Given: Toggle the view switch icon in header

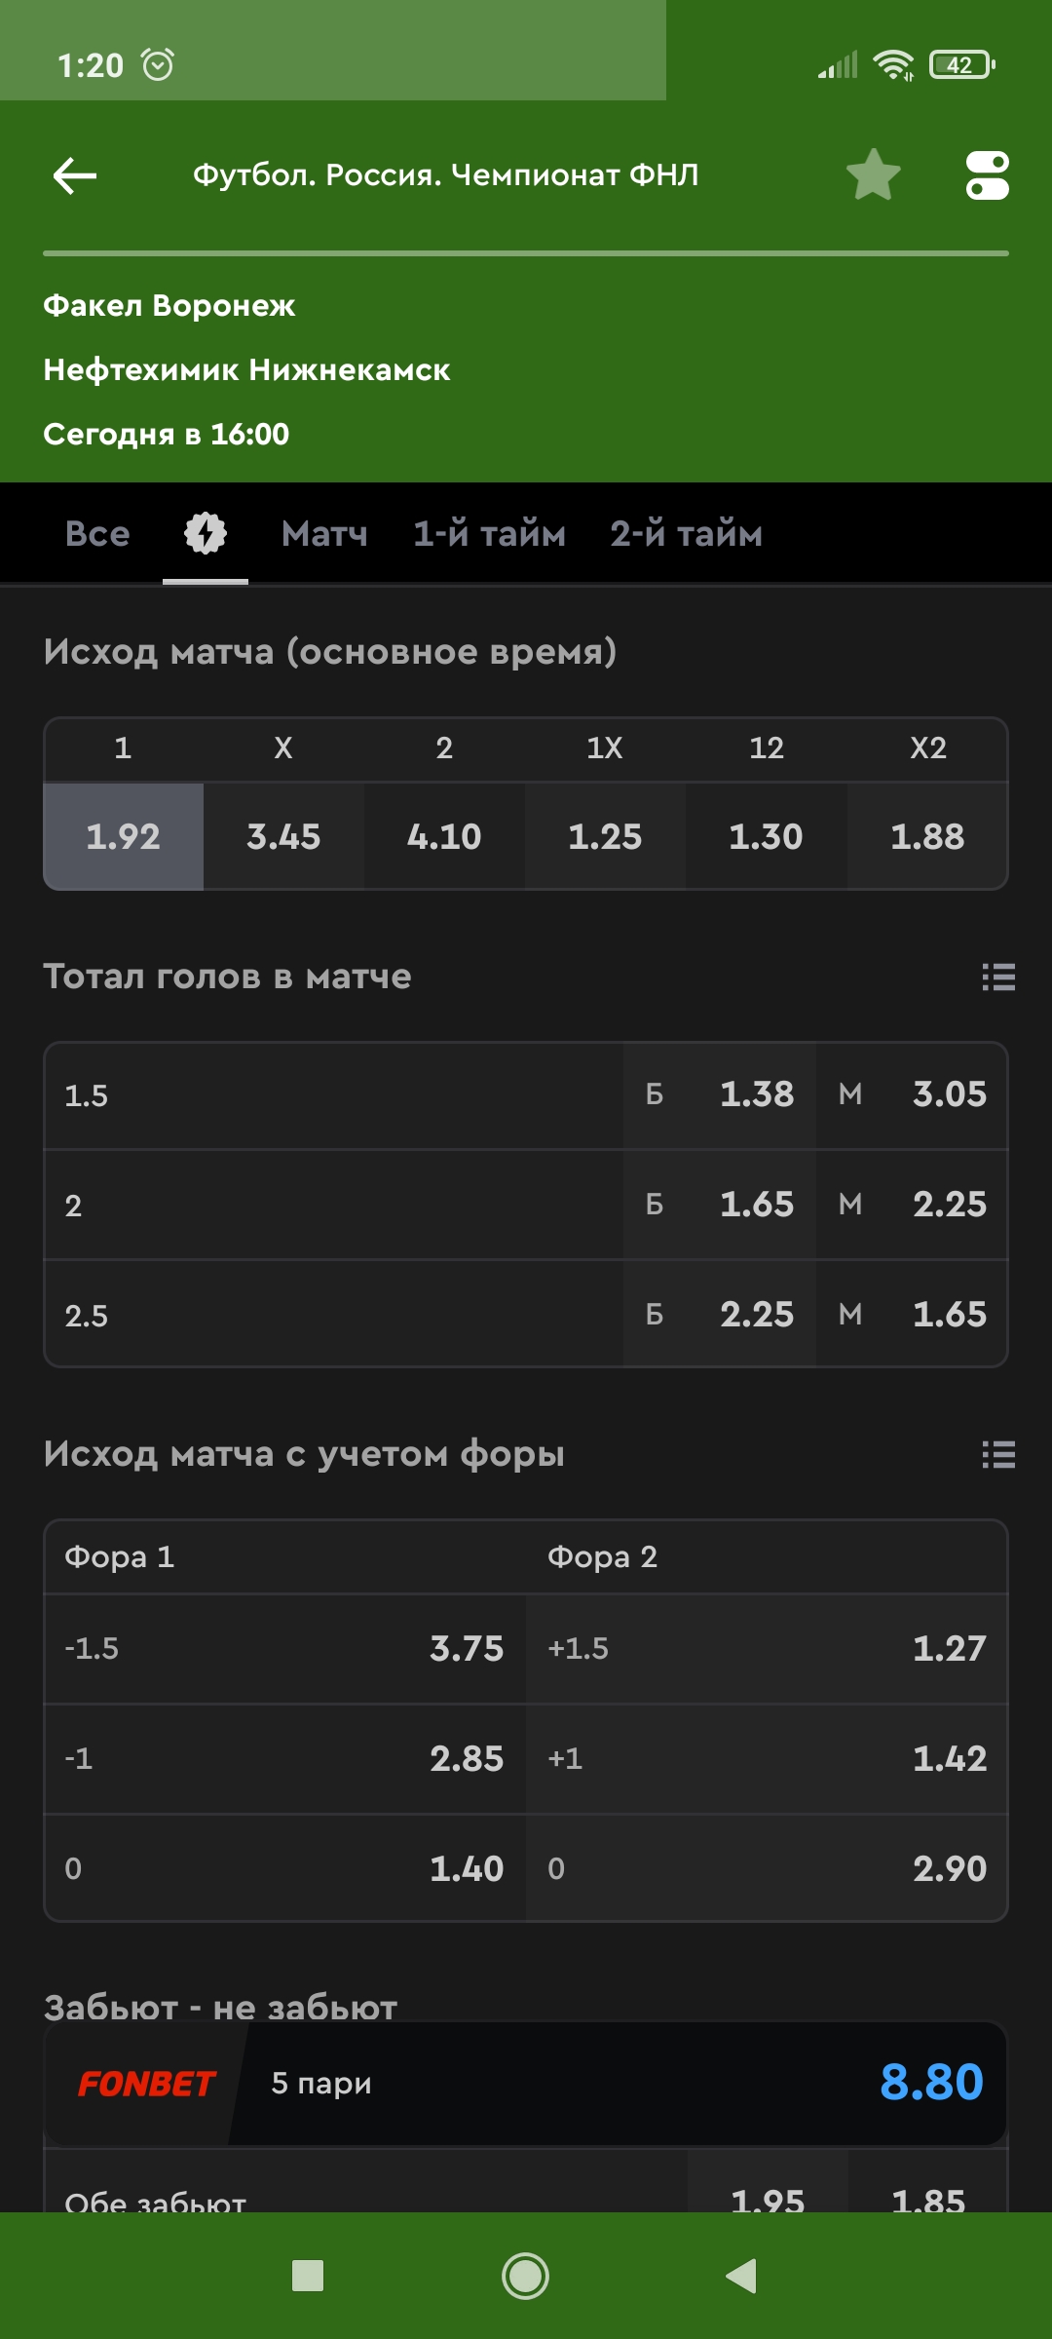Looking at the screenshot, I should (x=987, y=175).
